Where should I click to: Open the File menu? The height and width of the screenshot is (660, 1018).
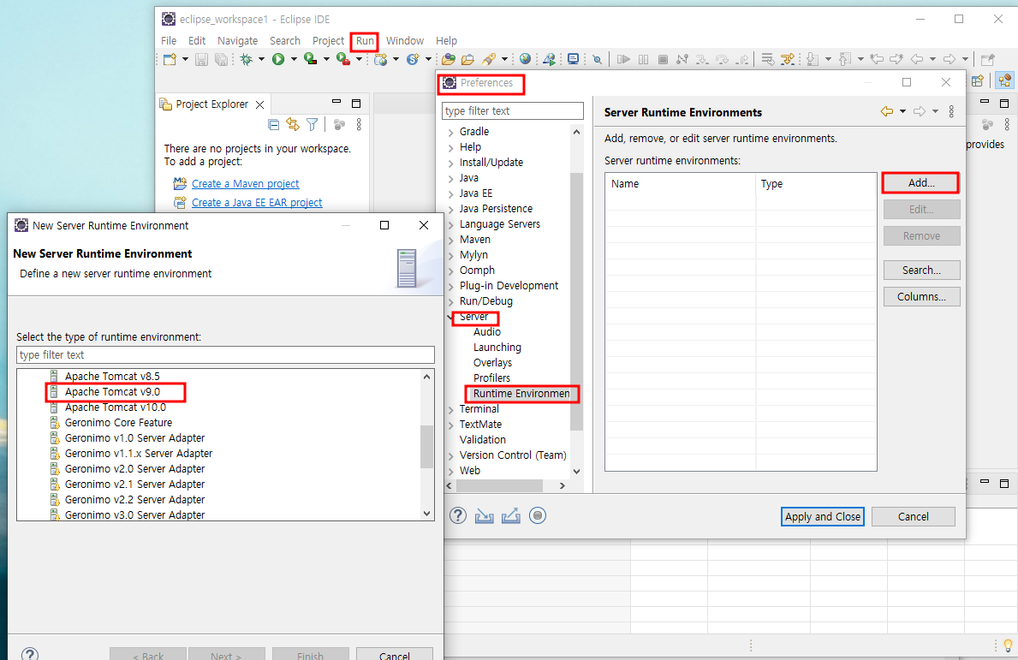pyautogui.click(x=169, y=40)
